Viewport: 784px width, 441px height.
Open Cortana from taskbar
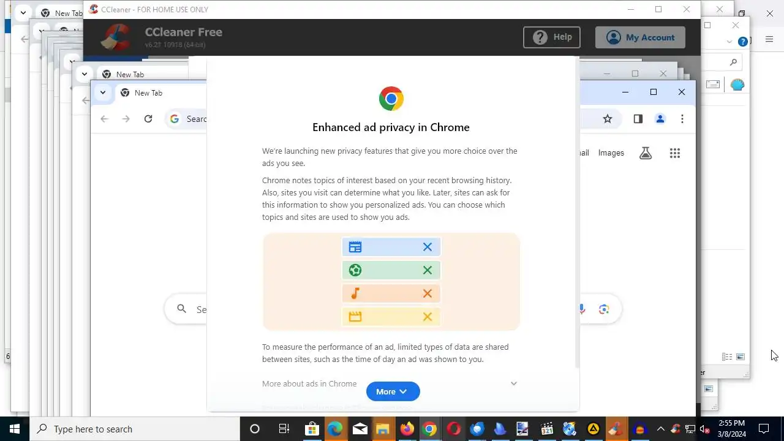[x=255, y=429]
